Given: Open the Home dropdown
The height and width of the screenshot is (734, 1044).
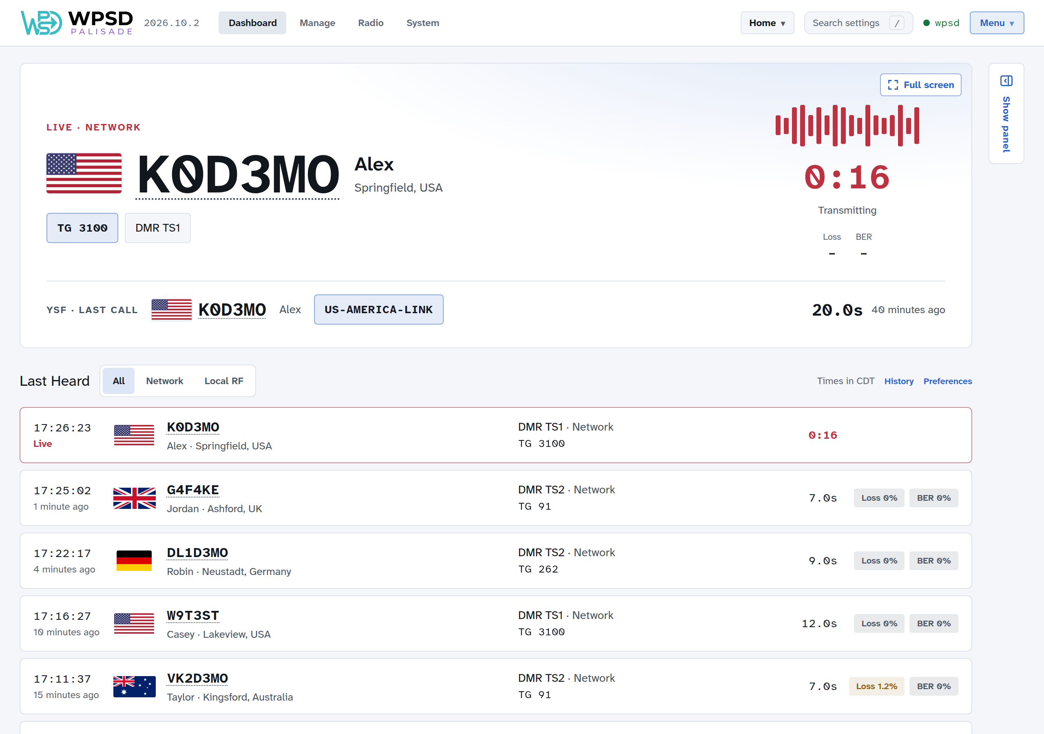Looking at the screenshot, I should (767, 23).
